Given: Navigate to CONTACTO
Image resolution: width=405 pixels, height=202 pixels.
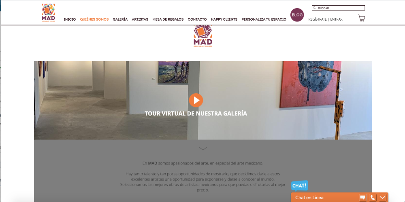Looking at the screenshot, I should click(197, 19).
